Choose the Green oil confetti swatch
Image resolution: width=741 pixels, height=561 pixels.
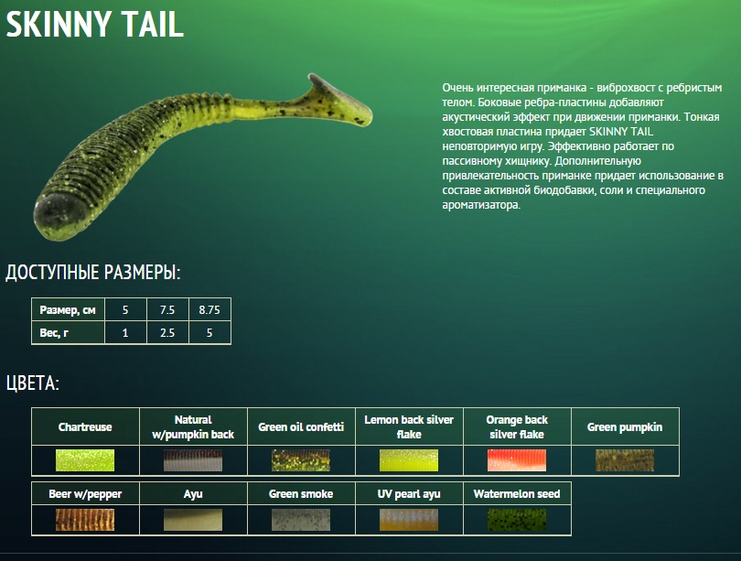point(301,459)
